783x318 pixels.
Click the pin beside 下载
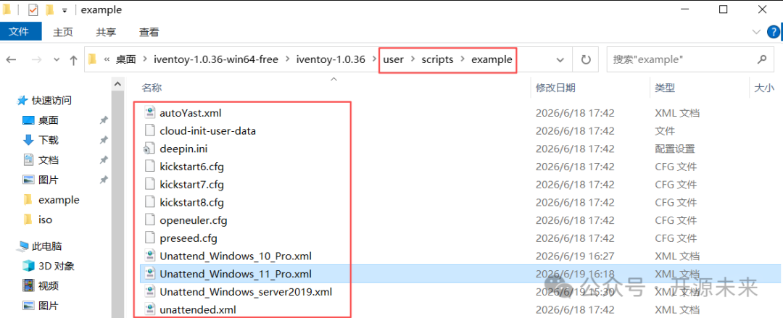[104, 141]
